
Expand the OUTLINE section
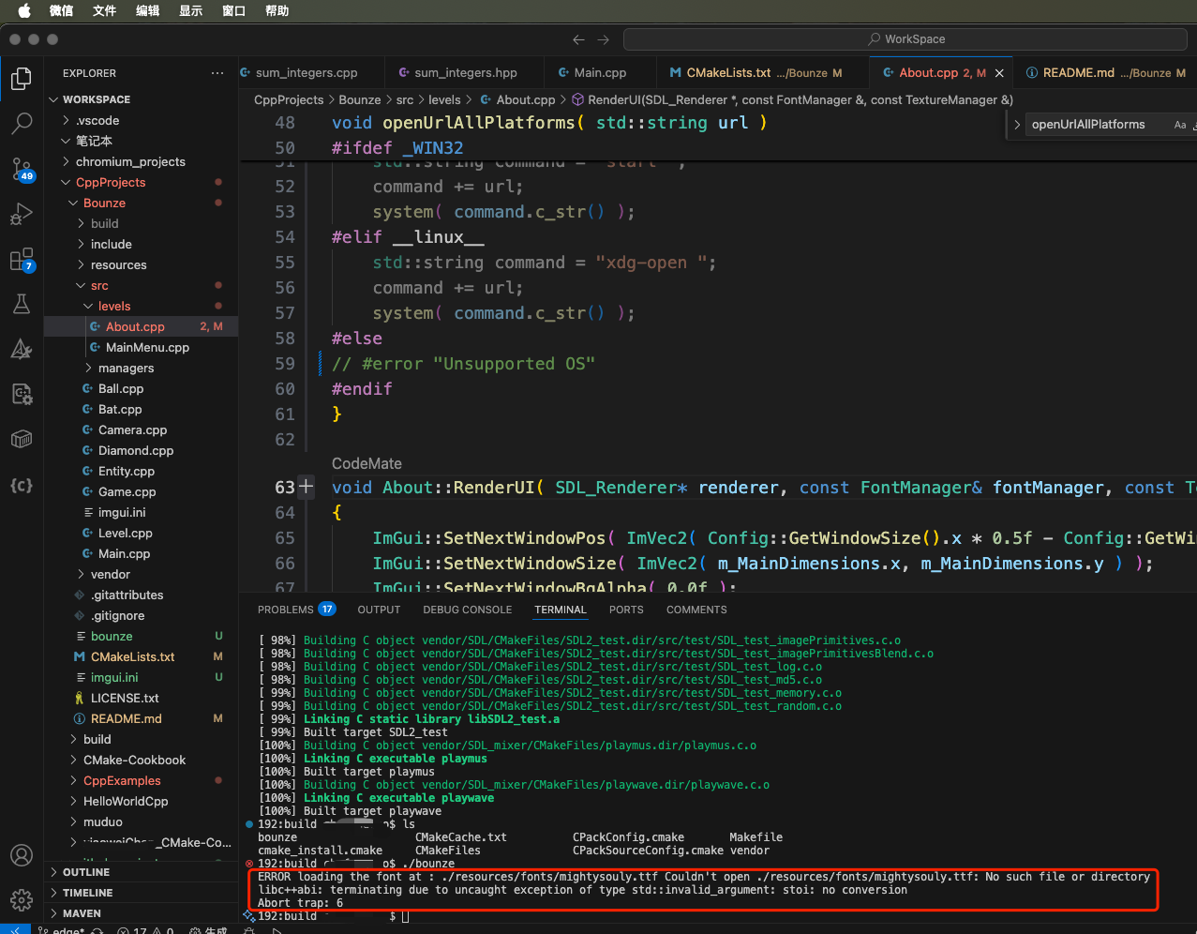141,872
